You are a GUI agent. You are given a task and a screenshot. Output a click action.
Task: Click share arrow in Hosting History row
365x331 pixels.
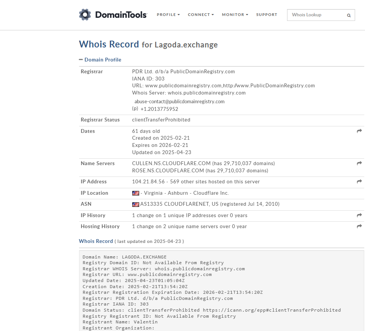[x=359, y=226]
